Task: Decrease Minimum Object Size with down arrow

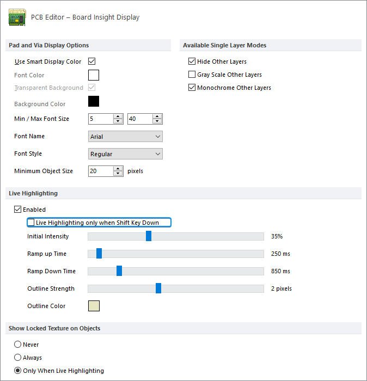Action: (118, 174)
